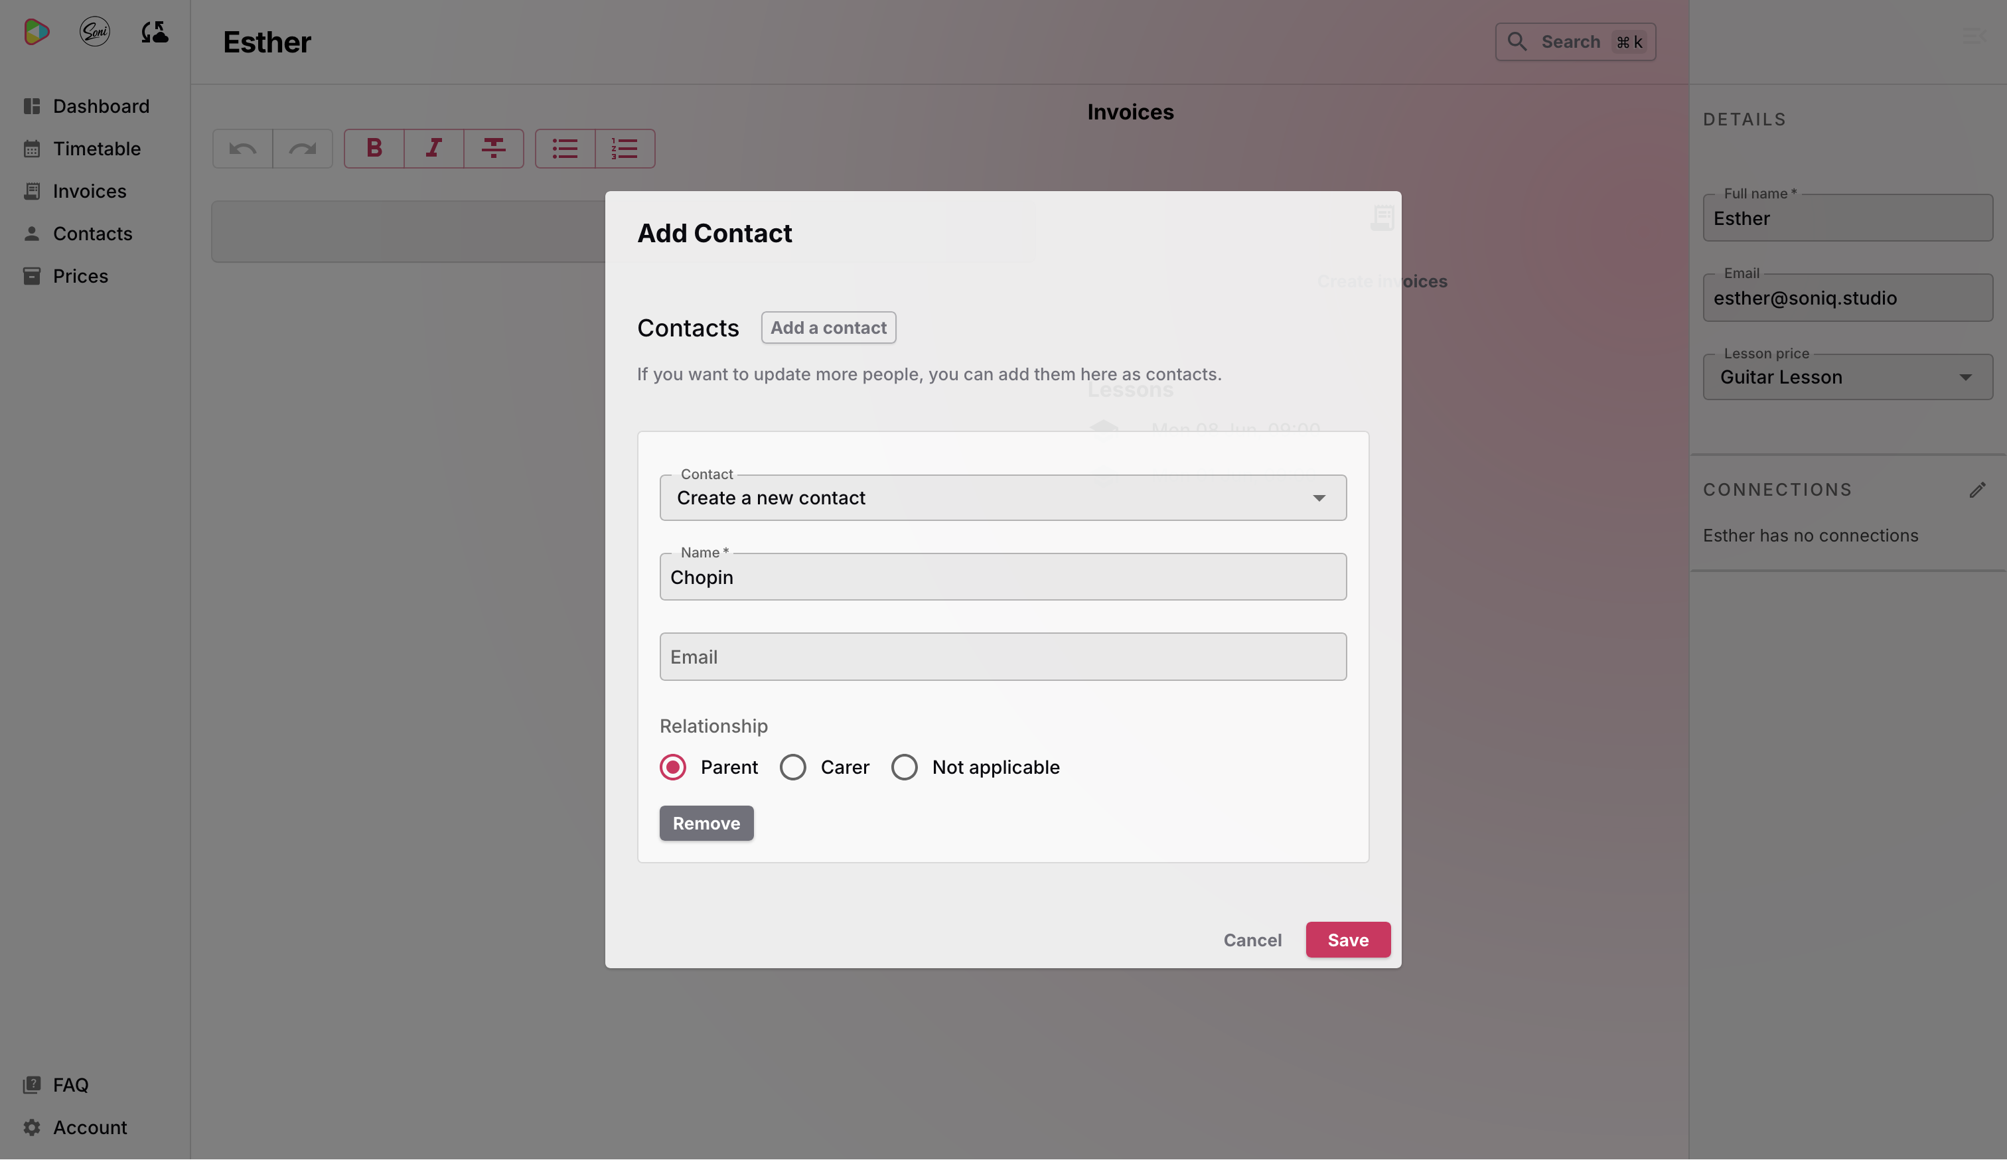This screenshot has height=1160, width=2007.
Task: Select the Not applicable radio
Action: [904, 766]
